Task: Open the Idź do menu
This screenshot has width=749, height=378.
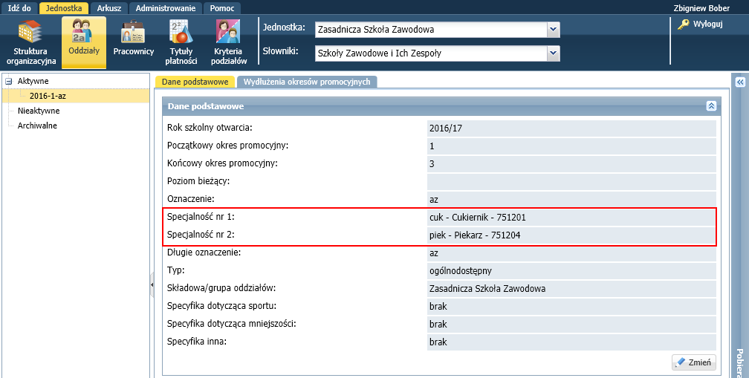Action: point(19,8)
